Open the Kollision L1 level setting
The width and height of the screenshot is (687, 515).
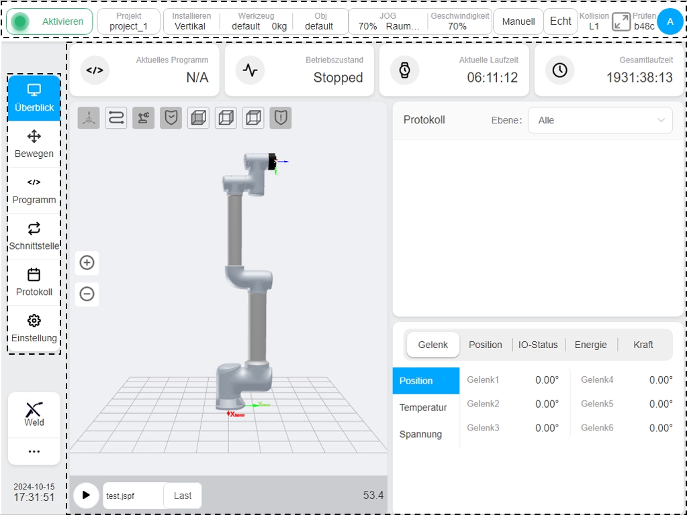594,21
